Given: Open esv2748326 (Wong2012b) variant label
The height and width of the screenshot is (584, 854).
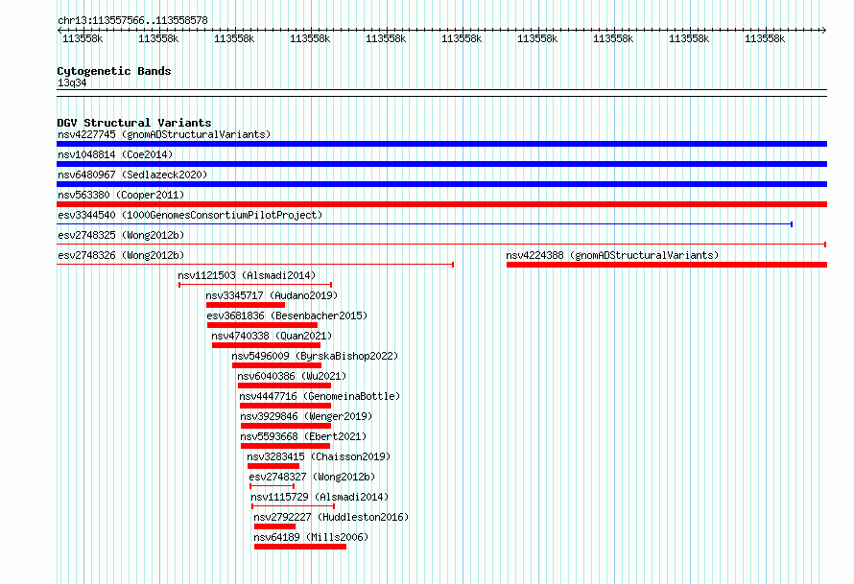Looking at the screenshot, I should click(x=121, y=255).
